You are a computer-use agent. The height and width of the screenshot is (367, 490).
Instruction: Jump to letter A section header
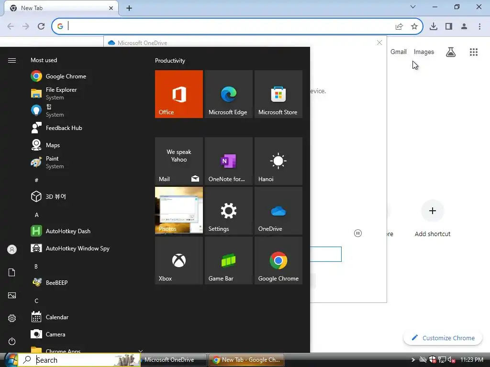click(x=36, y=215)
